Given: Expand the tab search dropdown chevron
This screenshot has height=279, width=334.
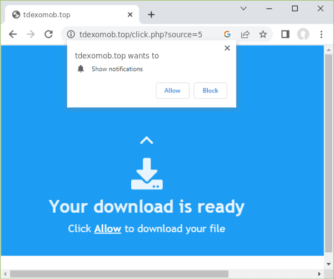Looking at the screenshot, I should pyautogui.click(x=243, y=8).
